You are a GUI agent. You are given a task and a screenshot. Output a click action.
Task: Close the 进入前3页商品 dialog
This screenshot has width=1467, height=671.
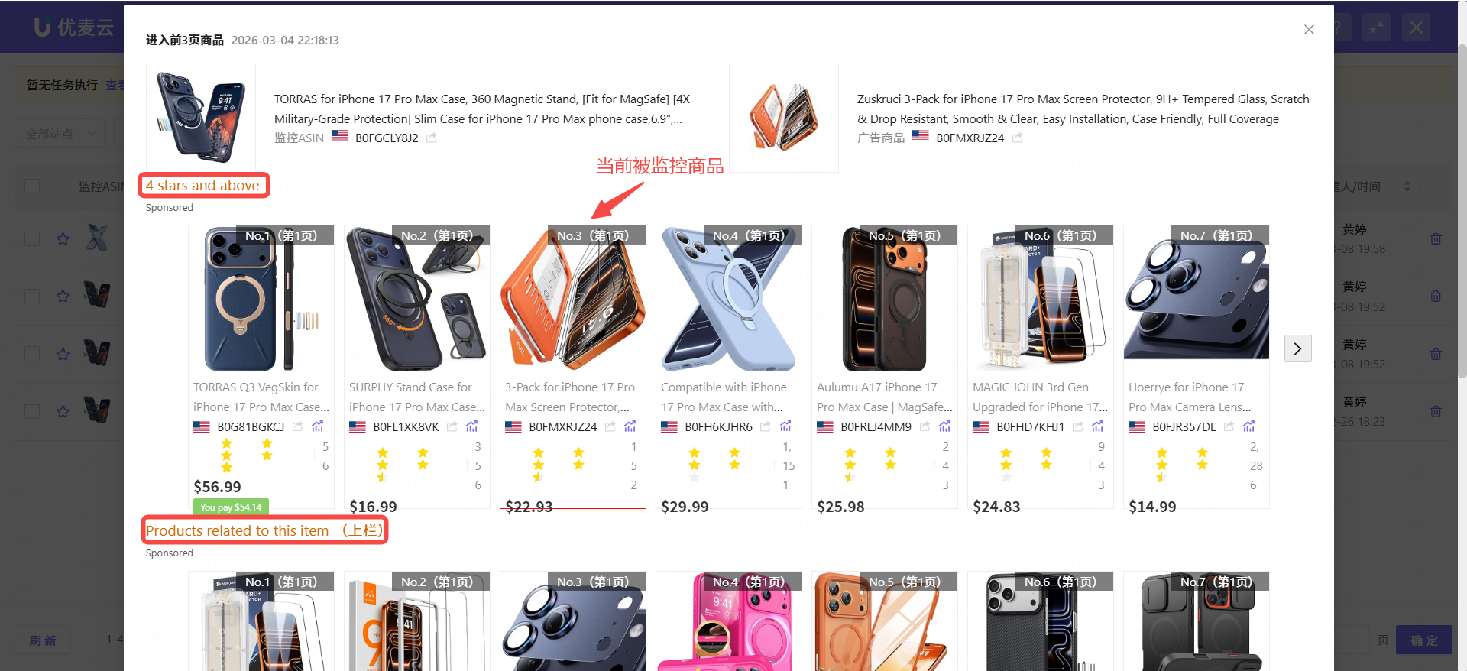1309,29
